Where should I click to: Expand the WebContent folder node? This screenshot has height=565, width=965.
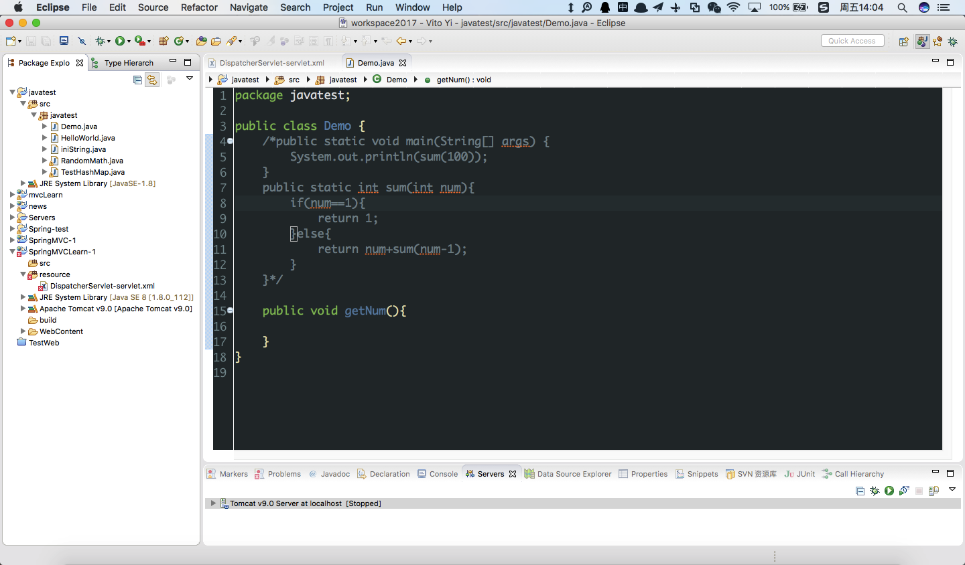coord(23,331)
